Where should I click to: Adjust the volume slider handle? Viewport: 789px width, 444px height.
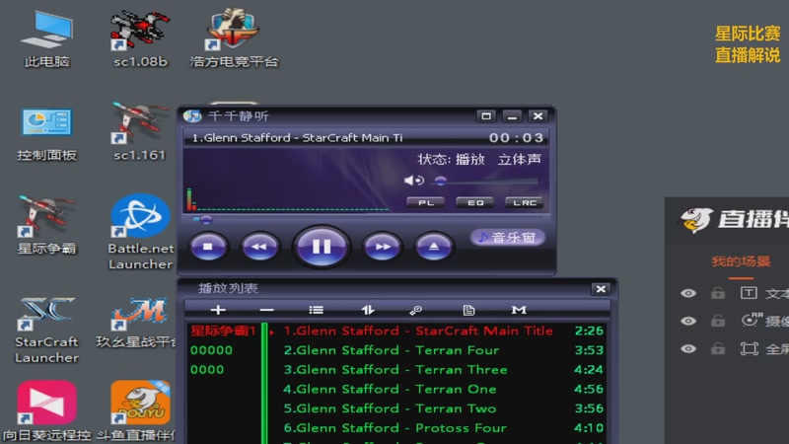point(440,181)
